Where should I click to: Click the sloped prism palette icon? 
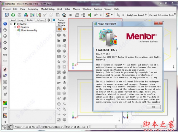point(64,35)
